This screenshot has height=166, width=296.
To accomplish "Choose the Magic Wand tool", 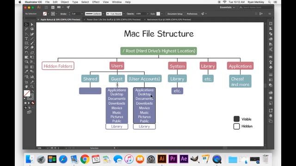I will [26, 29].
